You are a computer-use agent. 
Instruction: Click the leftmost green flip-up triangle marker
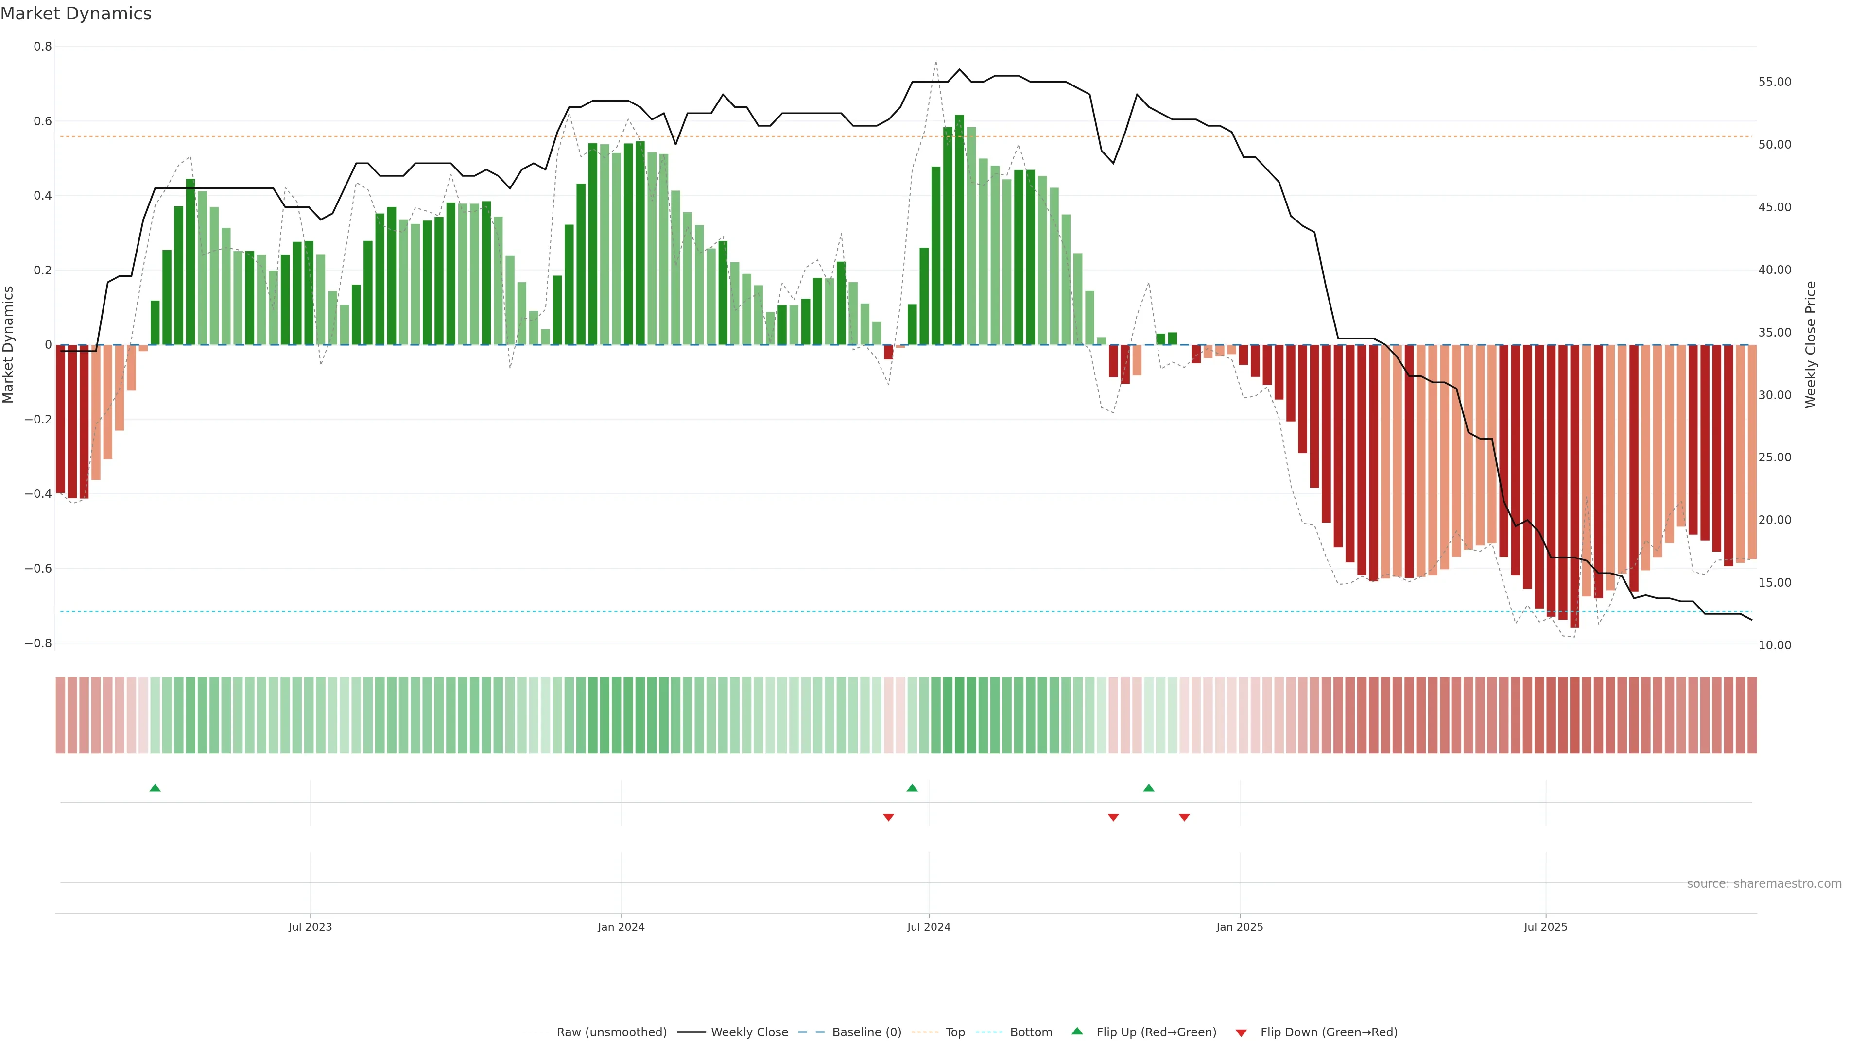[x=155, y=788]
